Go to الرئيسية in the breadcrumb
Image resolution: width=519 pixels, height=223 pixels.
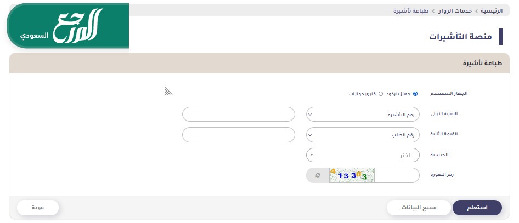tap(489, 10)
